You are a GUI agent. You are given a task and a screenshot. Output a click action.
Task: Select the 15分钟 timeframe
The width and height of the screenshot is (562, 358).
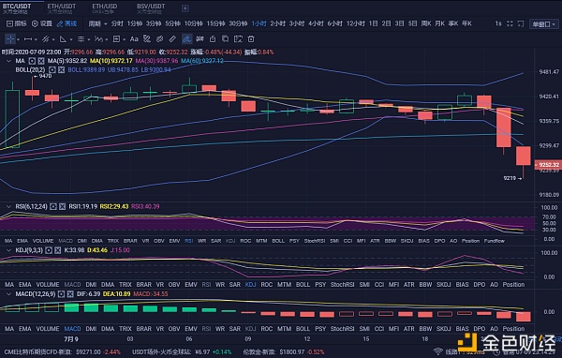(x=215, y=23)
